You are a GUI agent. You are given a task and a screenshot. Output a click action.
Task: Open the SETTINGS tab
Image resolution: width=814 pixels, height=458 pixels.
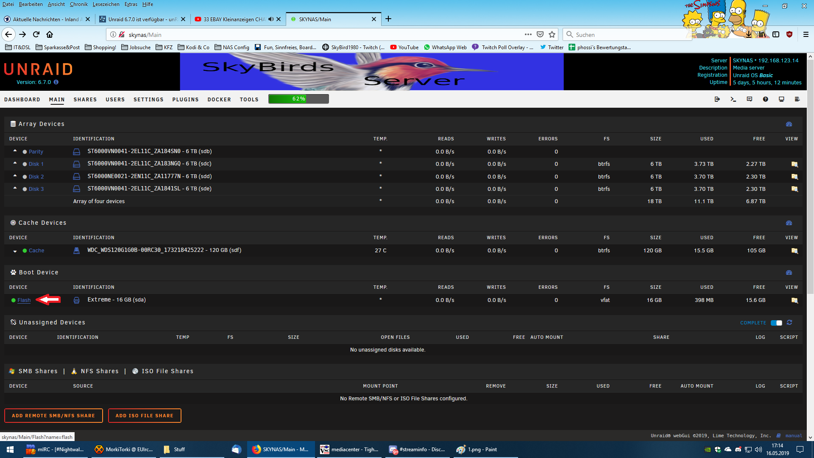pyautogui.click(x=148, y=100)
